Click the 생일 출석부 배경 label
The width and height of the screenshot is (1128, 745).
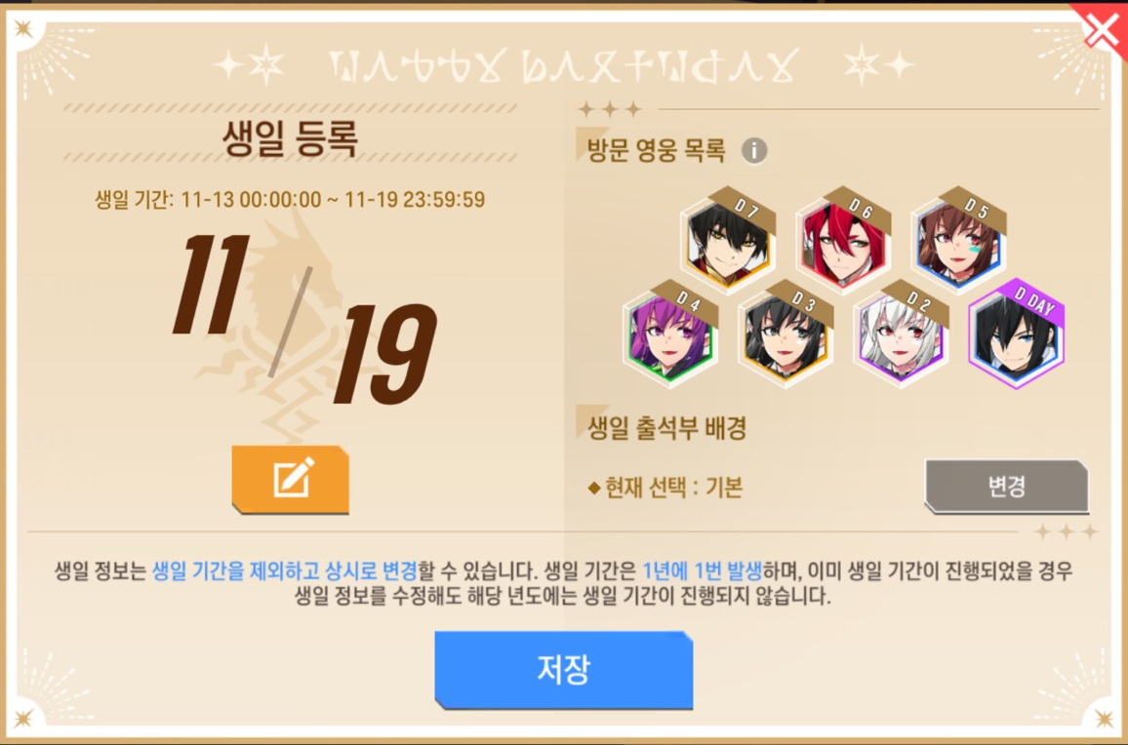coord(666,429)
